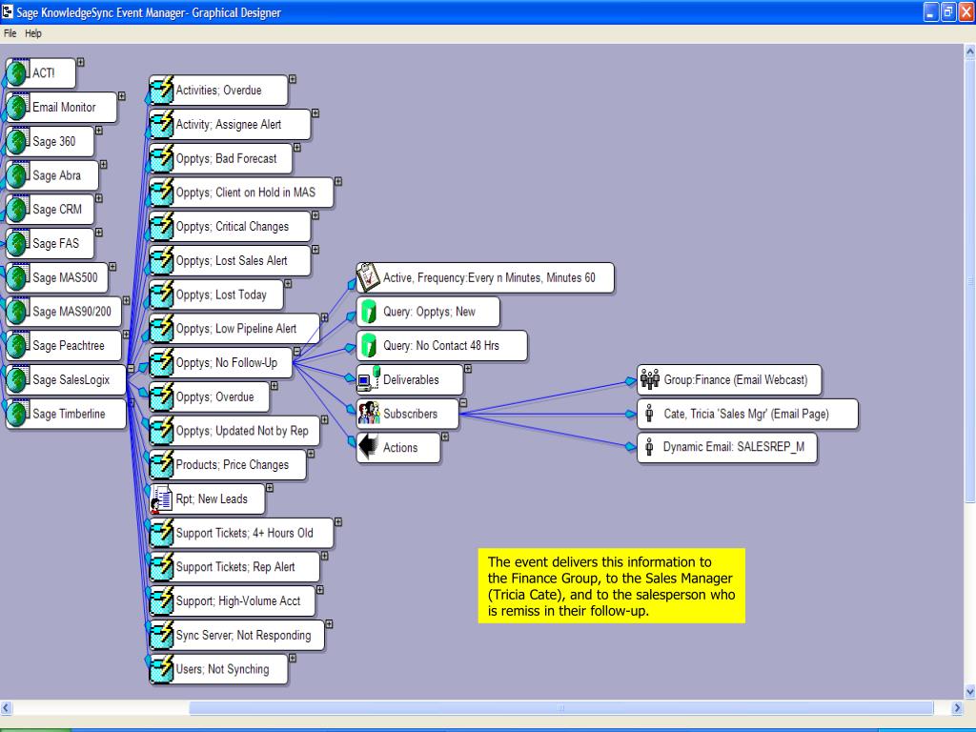Select the Opptys; Client on Hold in MAS label

(246, 193)
